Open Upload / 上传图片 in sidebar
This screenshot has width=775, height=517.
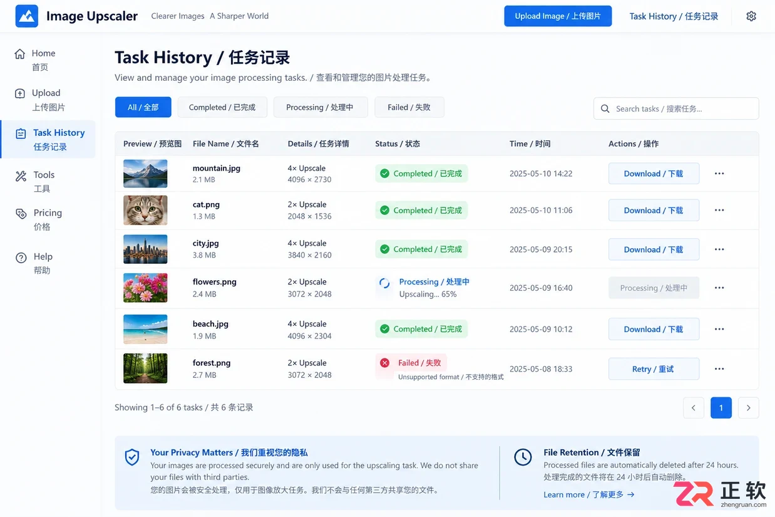tap(49, 100)
